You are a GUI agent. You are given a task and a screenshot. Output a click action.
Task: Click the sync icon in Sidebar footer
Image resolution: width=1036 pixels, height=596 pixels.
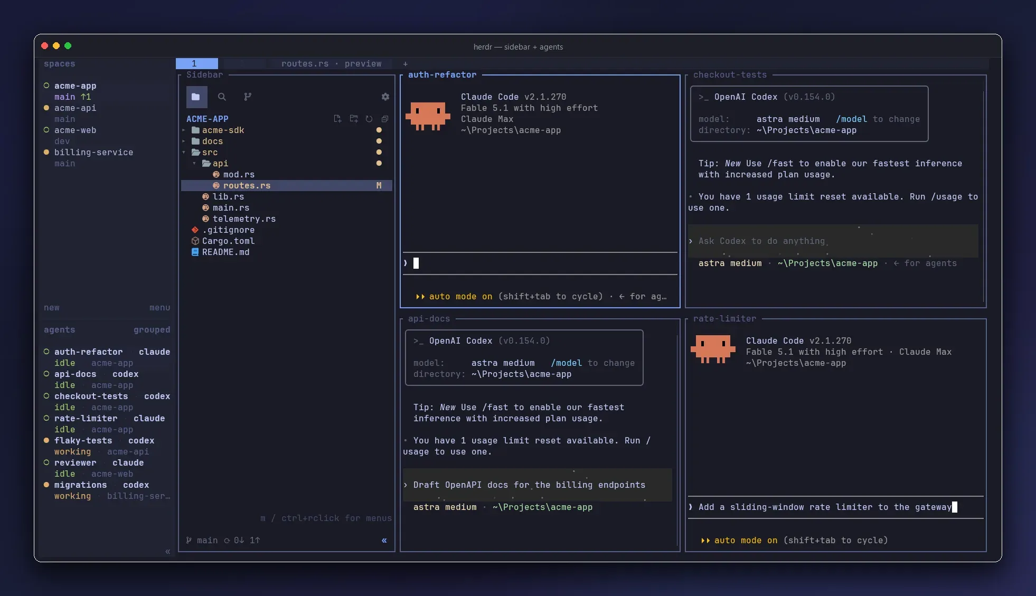(227, 540)
